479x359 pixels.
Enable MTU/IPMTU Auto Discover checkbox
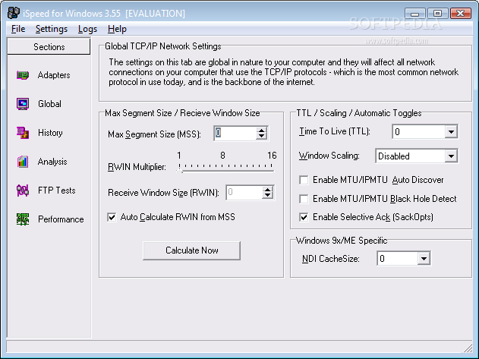click(x=304, y=180)
